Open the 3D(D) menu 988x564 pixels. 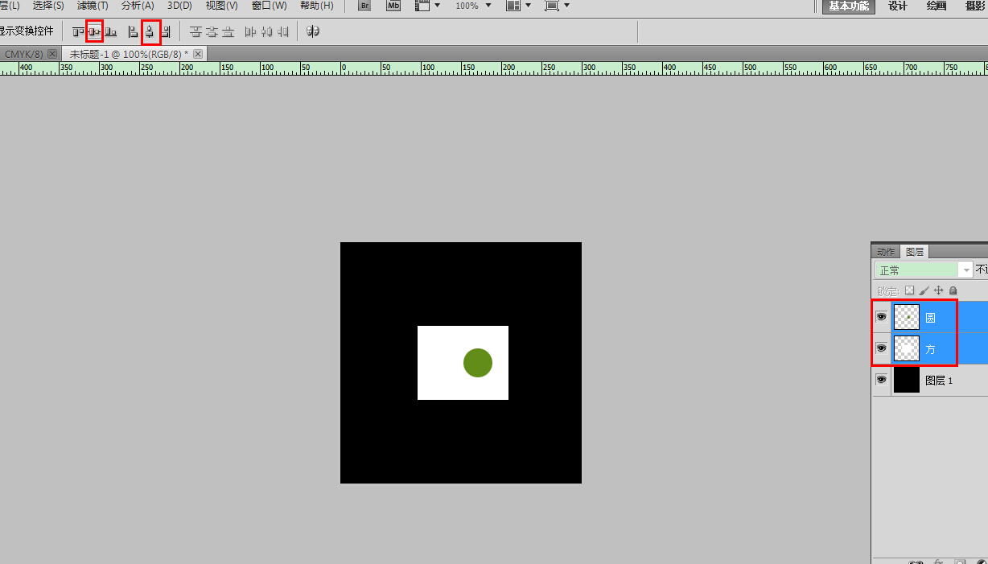[x=179, y=6]
